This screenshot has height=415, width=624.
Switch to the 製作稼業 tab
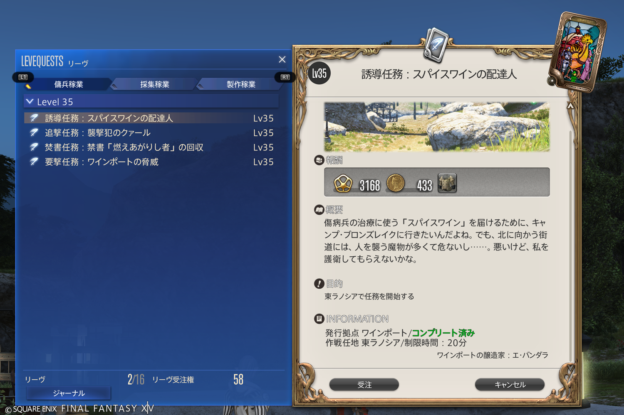click(x=241, y=84)
